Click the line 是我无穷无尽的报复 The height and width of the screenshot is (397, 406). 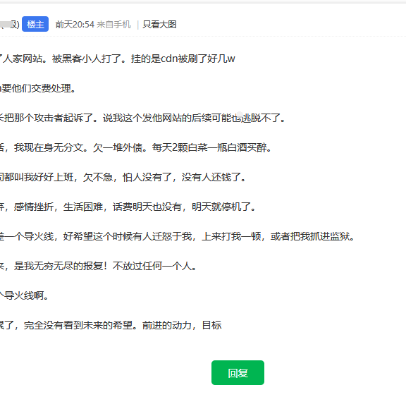pyautogui.click(x=99, y=266)
